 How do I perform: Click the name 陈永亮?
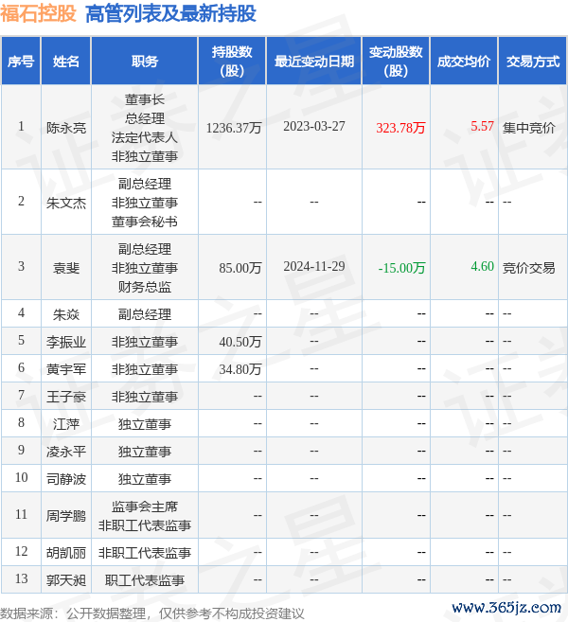coord(66,128)
